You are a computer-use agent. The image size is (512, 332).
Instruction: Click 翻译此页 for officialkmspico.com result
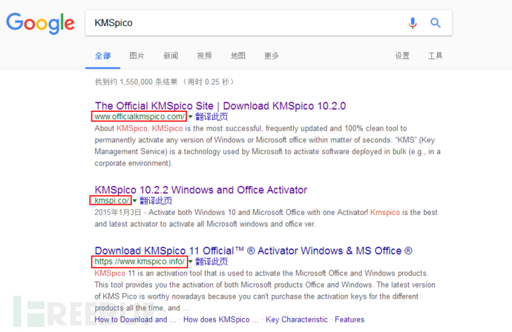[x=211, y=116]
